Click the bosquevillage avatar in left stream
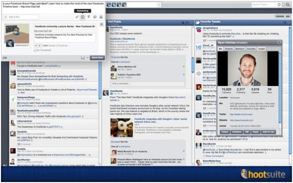The height and width of the screenshot is (183, 293). click(x=13, y=99)
